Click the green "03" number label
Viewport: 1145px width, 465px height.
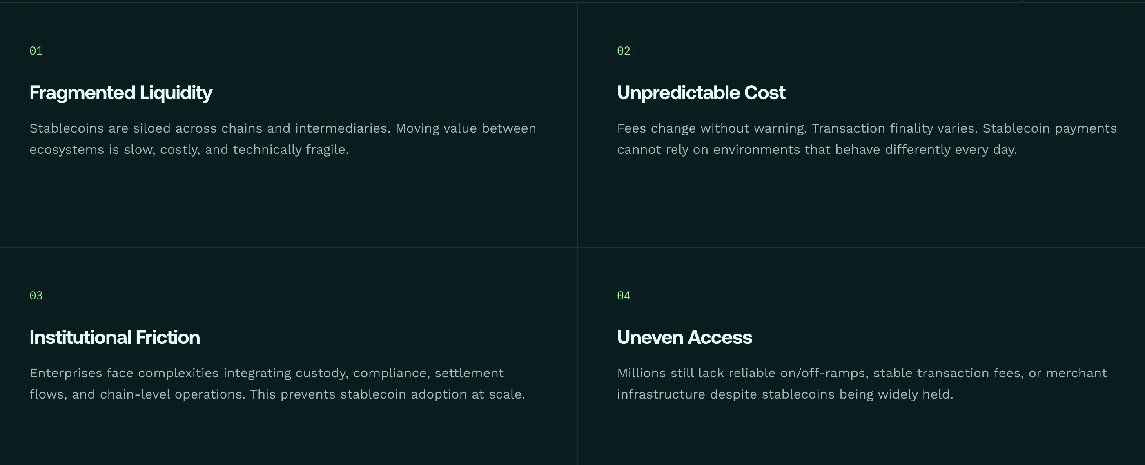click(x=36, y=296)
